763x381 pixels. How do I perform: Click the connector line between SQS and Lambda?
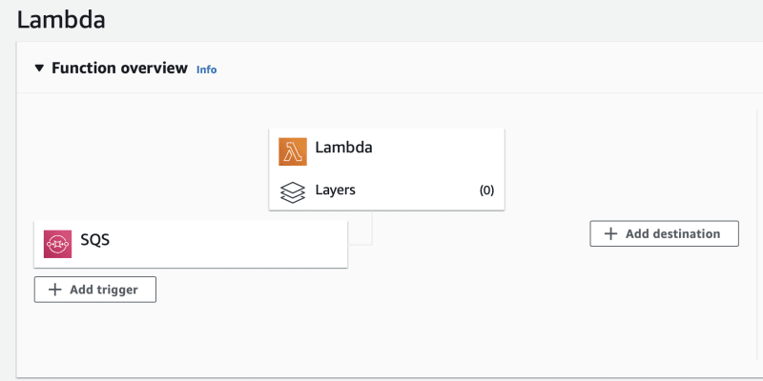[x=372, y=228]
